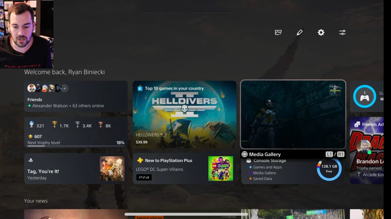
Task: Open the New to PlayStation Plus card
Action: click(x=184, y=168)
